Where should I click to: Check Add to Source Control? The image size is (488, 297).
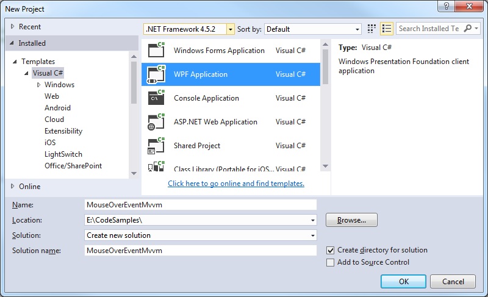[x=330, y=262]
